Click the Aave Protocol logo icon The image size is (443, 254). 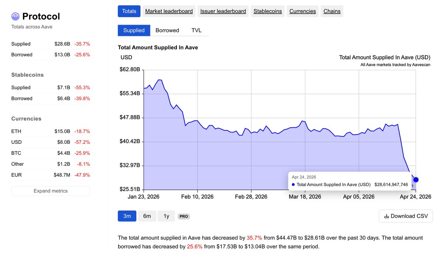tap(16, 16)
